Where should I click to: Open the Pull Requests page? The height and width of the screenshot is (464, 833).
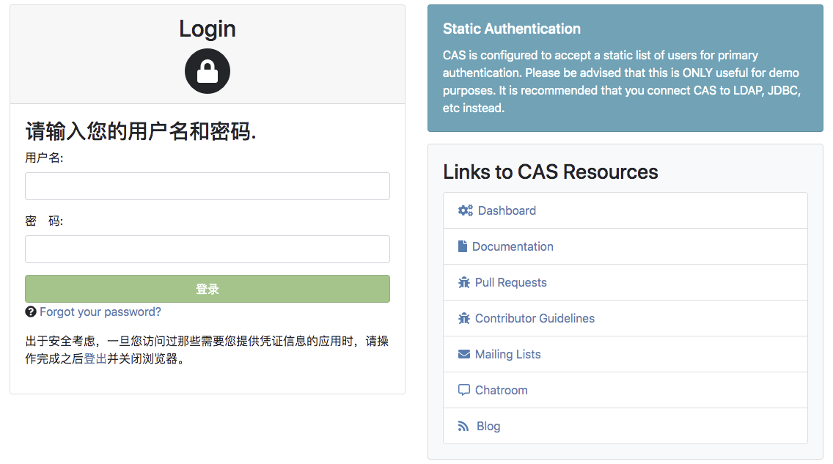coord(511,282)
